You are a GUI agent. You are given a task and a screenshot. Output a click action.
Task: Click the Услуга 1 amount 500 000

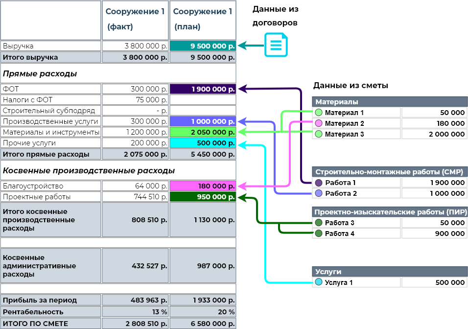pos(434,282)
